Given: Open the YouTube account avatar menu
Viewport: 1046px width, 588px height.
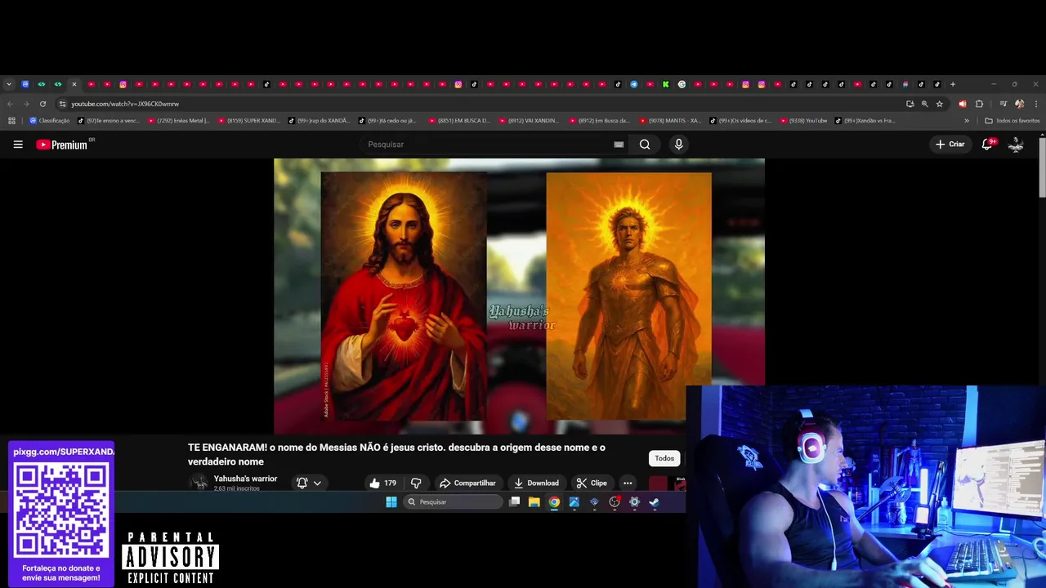Looking at the screenshot, I should click(x=1016, y=145).
